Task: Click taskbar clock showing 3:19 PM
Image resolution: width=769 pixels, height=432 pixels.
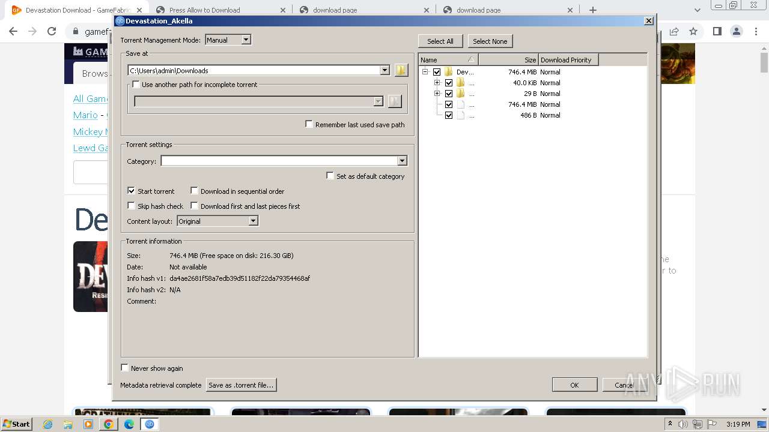Action: click(x=738, y=424)
